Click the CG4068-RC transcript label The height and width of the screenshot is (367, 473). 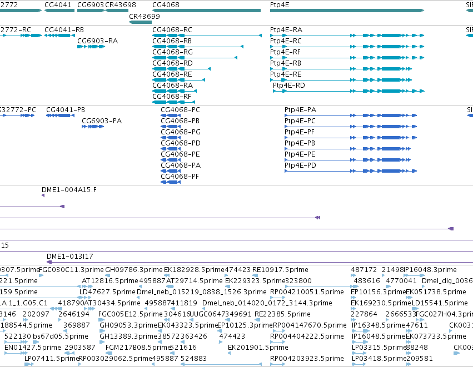tap(172, 30)
